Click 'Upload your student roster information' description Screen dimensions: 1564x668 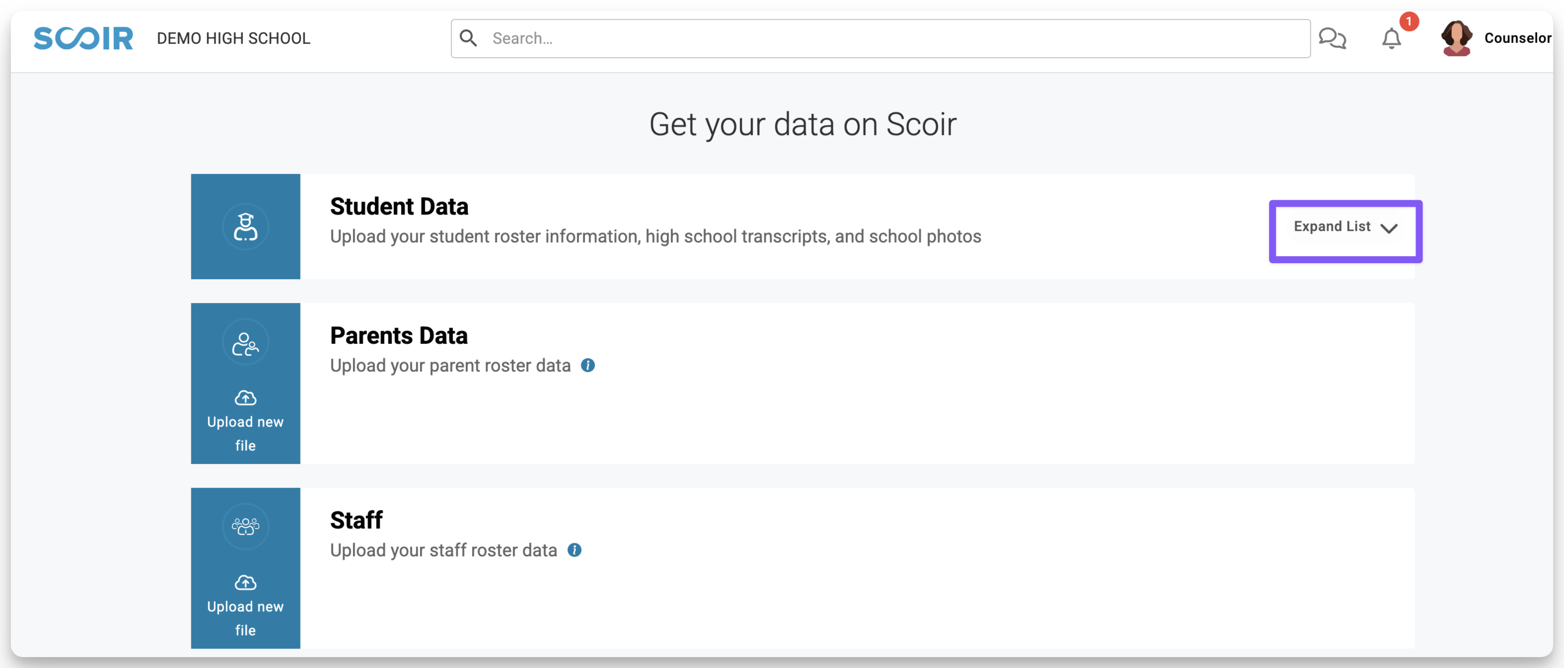(x=655, y=236)
